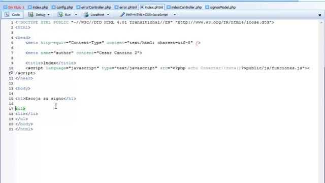Click the file icon on signosModel.php tab
This screenshot has width=325, height=183.
tap(207, 7)
